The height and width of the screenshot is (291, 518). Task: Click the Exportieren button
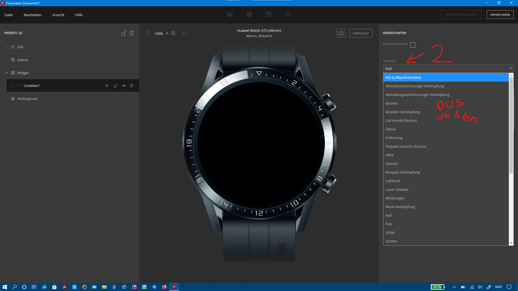tap(500, 15)
